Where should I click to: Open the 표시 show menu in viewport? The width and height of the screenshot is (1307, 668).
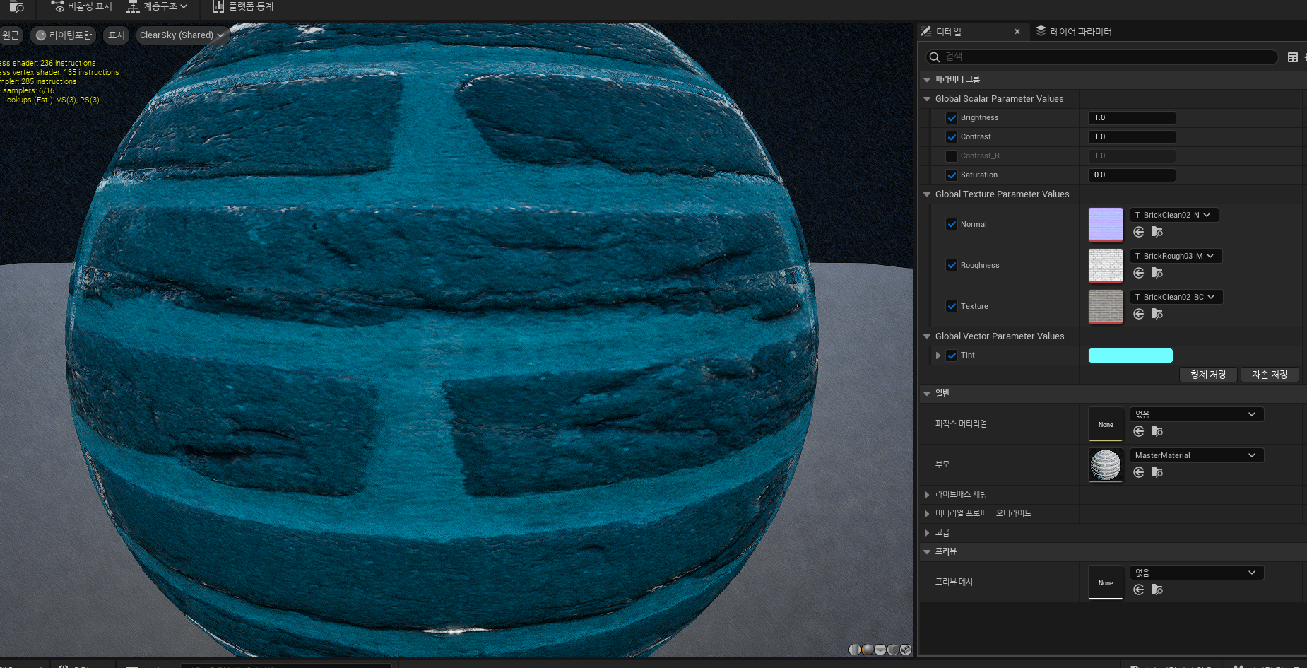click(117, 35)
